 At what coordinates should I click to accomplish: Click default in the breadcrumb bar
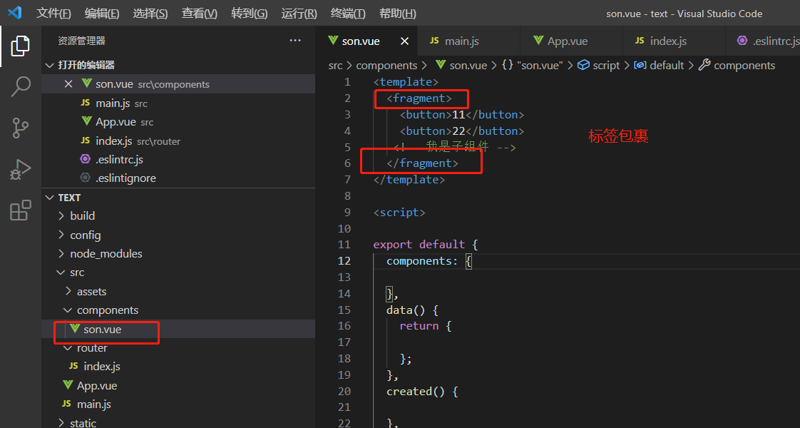tap(659, 65)
